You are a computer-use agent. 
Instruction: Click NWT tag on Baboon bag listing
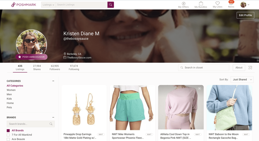[246, 134]
